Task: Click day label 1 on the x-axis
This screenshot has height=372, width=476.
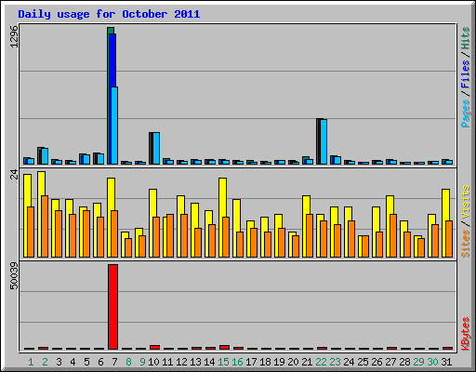Action: pyautogui.click(x=31, y=362)
